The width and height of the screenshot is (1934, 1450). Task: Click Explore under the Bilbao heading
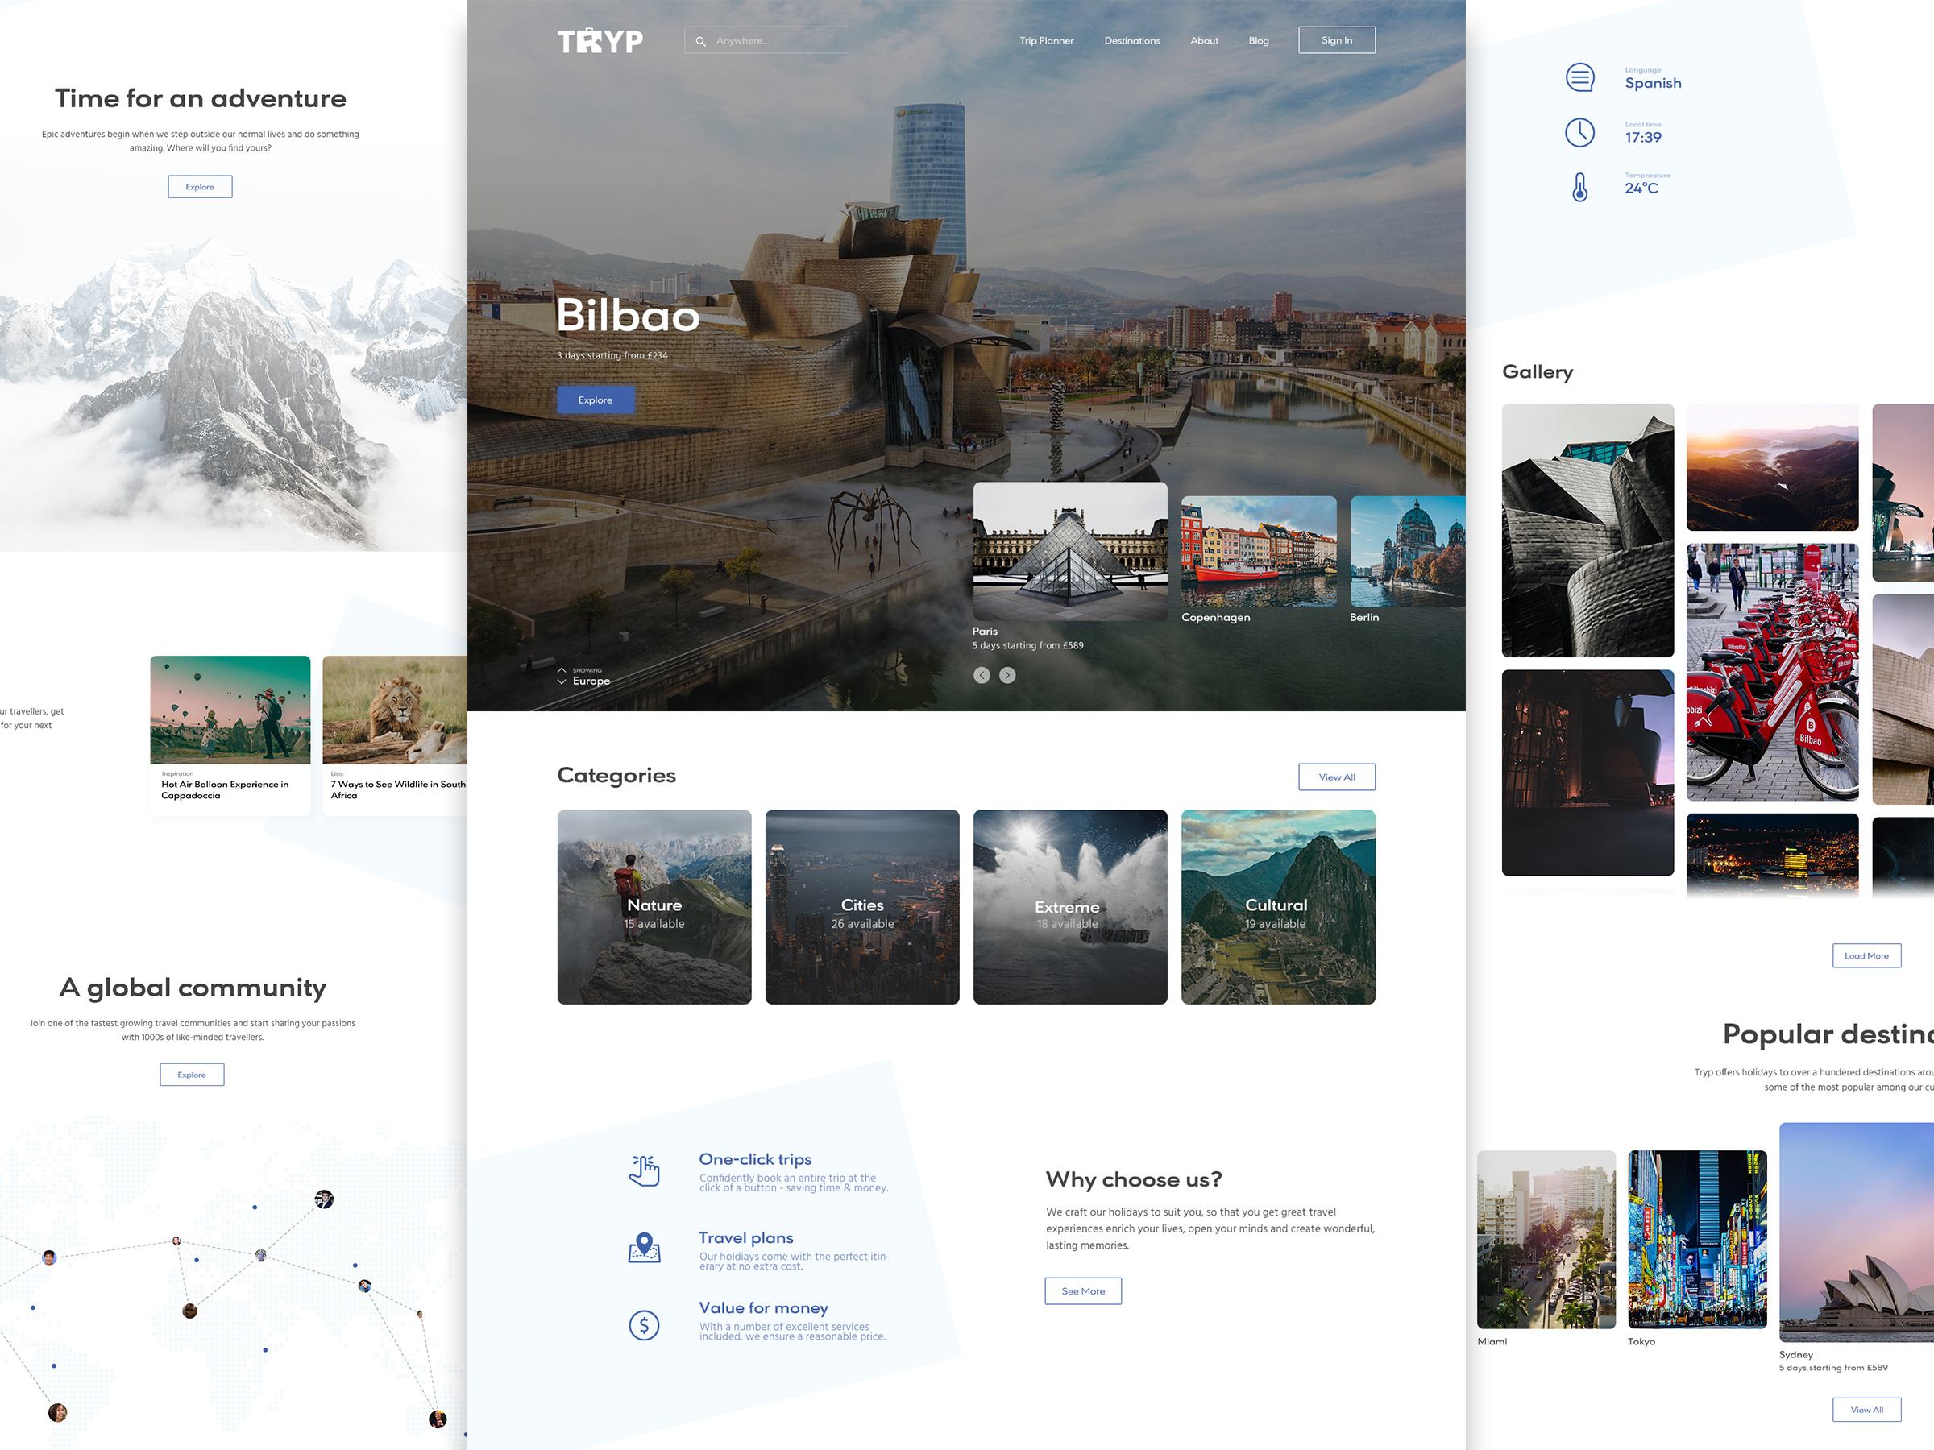pos(596,400)
